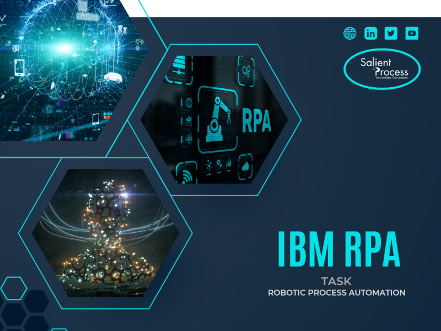This screenshot has width=441, height=331.
Task: Click the cloud icon below the RPA text
Action: pyautogui.click(x=246, y=165)
